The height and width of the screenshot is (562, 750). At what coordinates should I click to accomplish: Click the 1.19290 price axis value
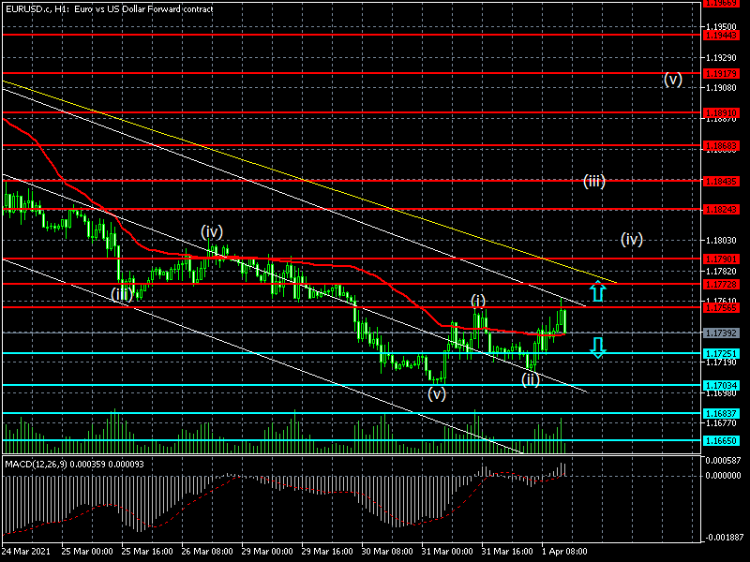(x=721, y=57)
